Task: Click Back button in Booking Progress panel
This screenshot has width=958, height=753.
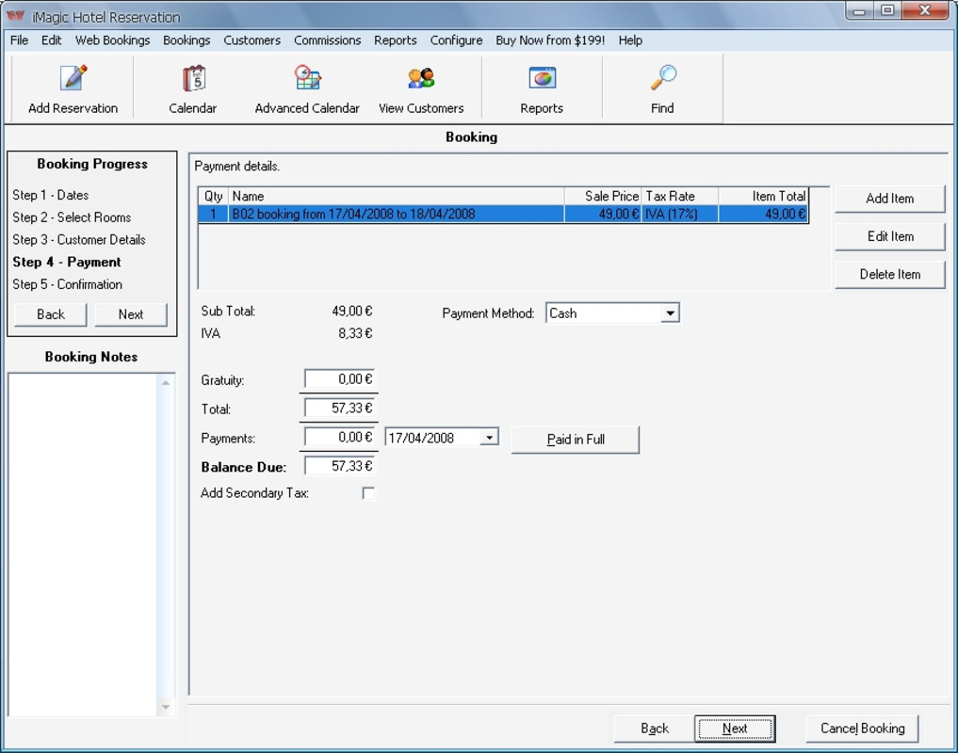Action: 50,314
